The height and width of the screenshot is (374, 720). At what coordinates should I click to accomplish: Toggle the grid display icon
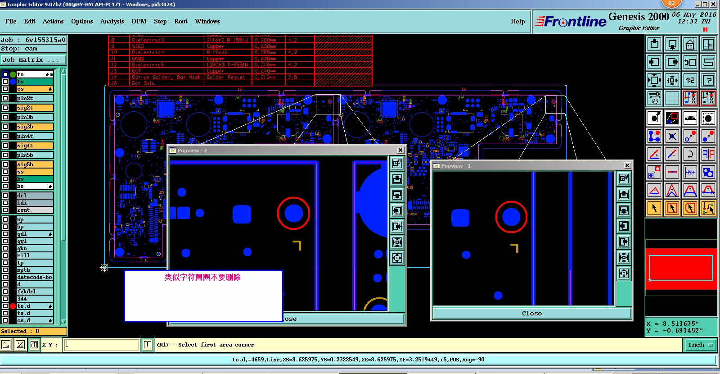click(672, 98)
